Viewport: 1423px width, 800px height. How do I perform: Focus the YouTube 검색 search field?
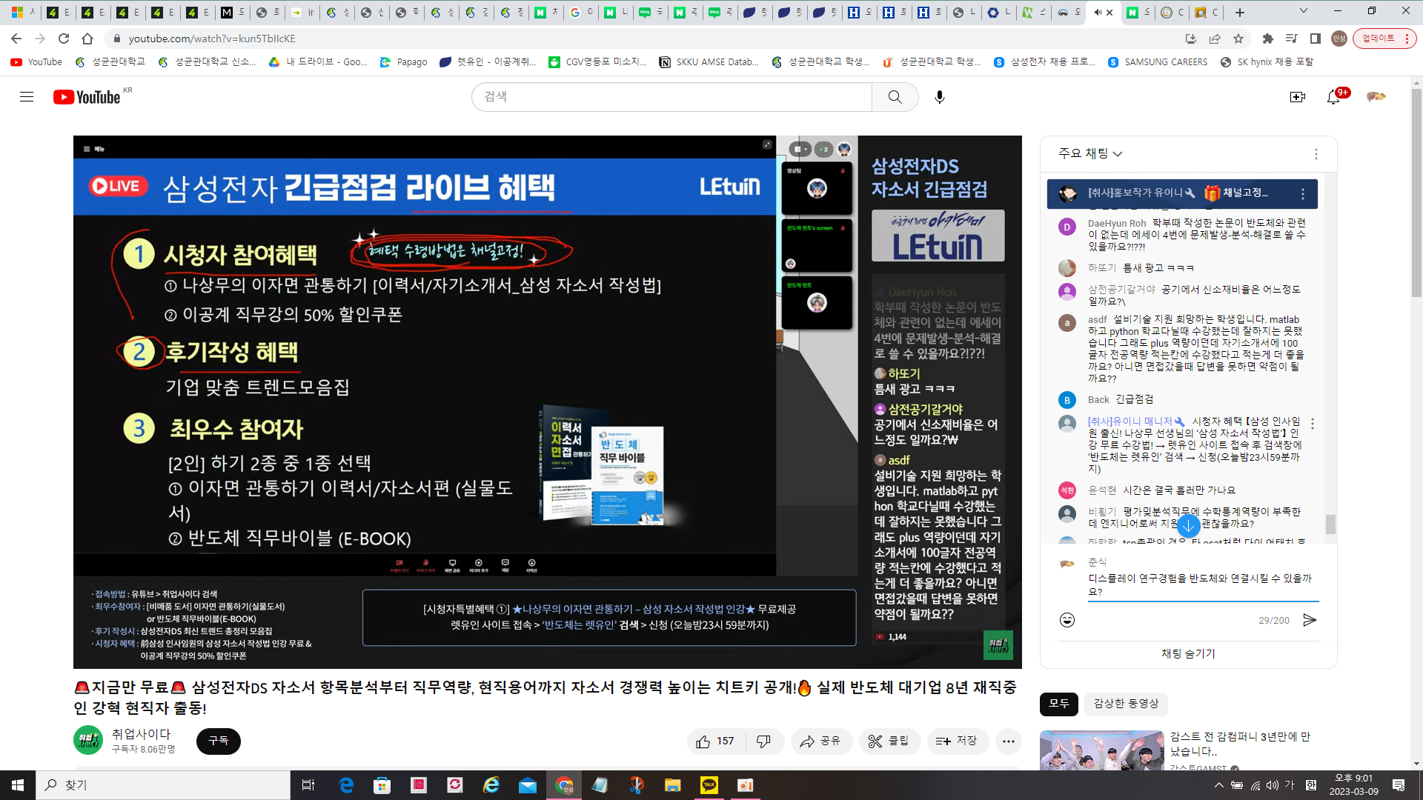(671, 97)
